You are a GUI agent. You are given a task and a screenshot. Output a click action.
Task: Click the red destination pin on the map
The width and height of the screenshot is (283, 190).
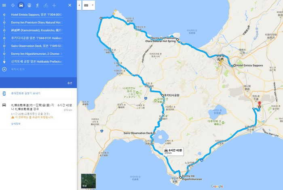[x=260, y=104]
